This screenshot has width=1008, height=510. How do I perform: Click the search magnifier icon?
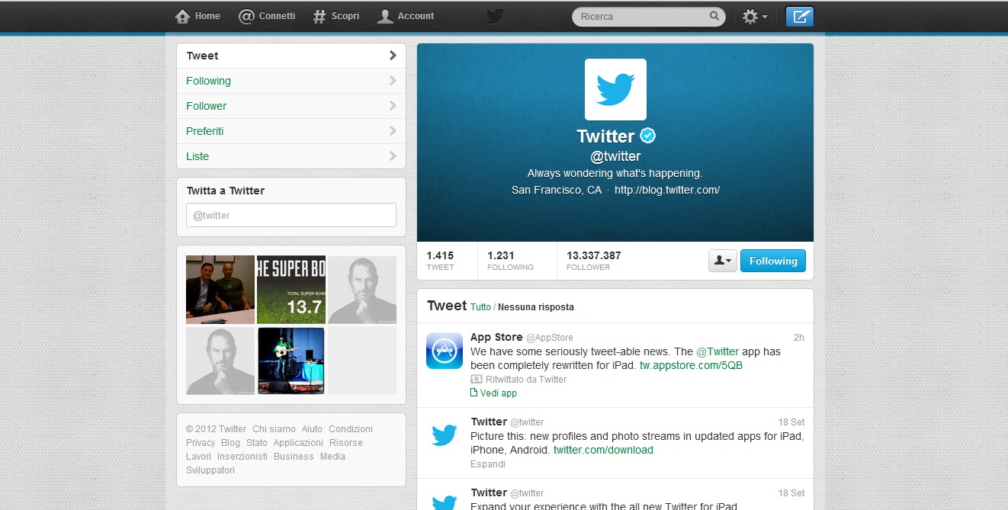click(x=714, y=16)
